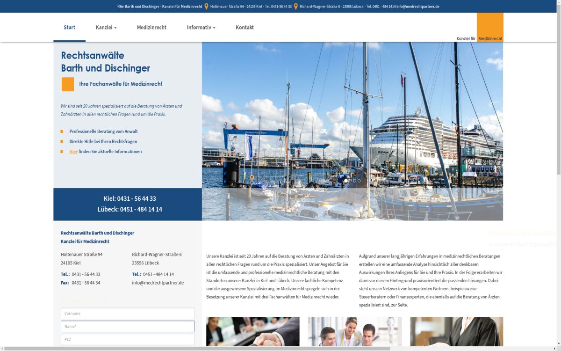
Task: Click the orange Kanzlei für Medizinrecht logo
Action: (489, 27)
